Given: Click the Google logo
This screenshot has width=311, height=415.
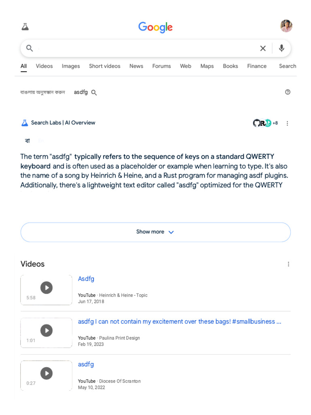Looking at the screenshot, I should (x=155, y=27).
